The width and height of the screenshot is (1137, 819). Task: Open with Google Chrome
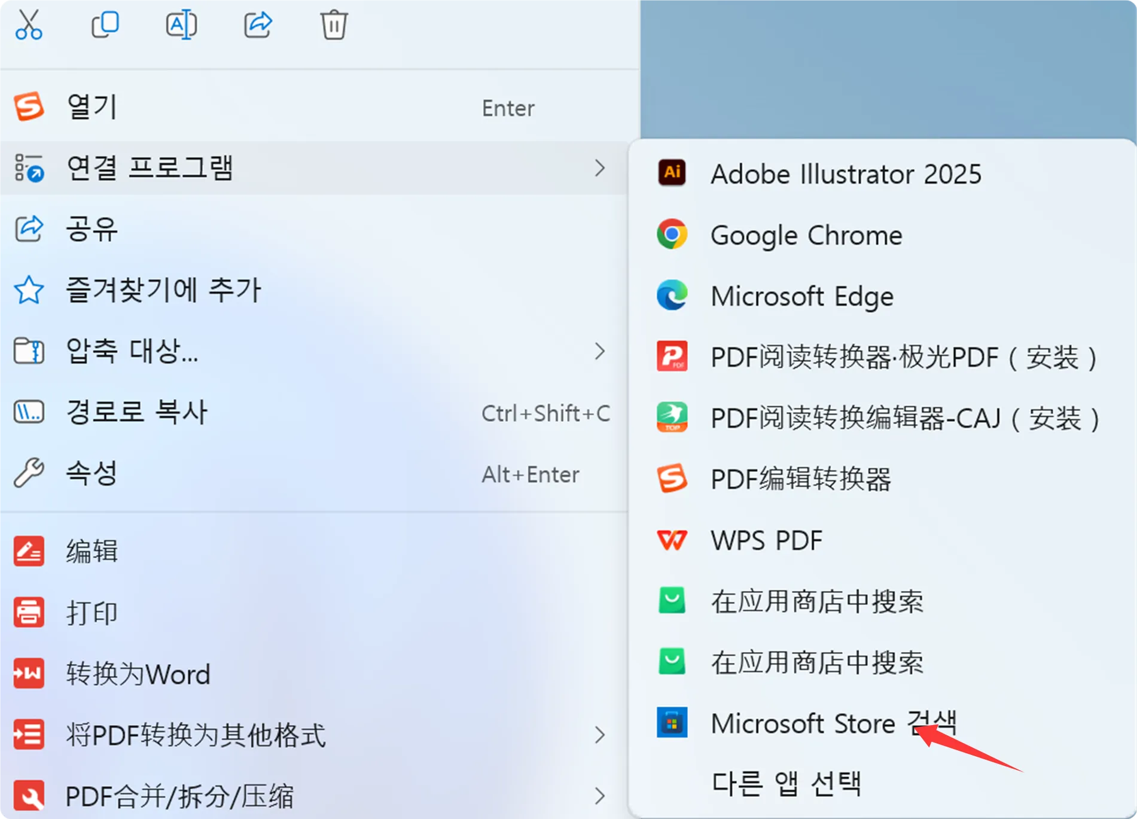(x=882, y=235)
